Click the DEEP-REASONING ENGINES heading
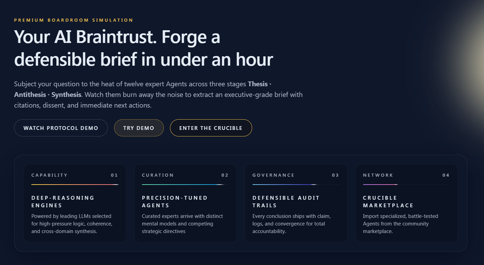Image resolution: width=484 pixels, height=265 pixels. (63, 201)
